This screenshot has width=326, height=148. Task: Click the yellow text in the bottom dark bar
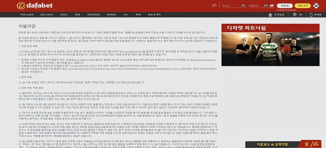point(272,144)
